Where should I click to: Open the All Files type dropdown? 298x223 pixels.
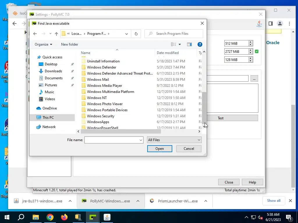coord(174,140)
